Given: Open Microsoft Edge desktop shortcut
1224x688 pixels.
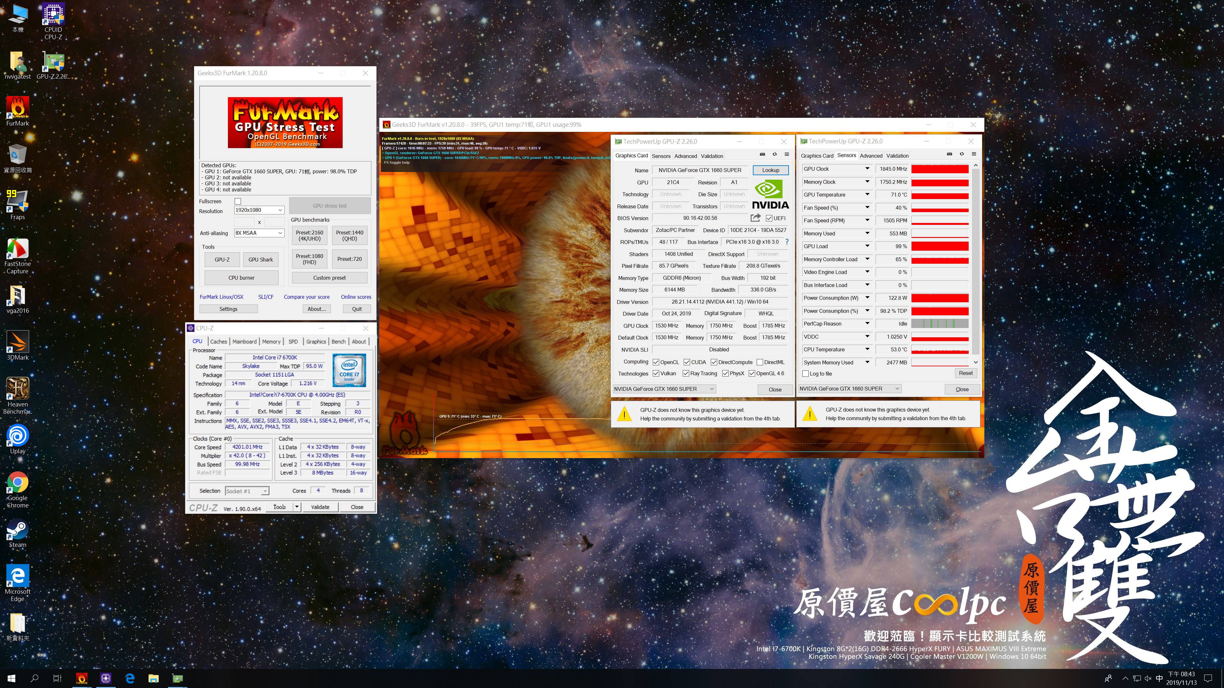Looking at the screenshot, I should tap(18, 583).
